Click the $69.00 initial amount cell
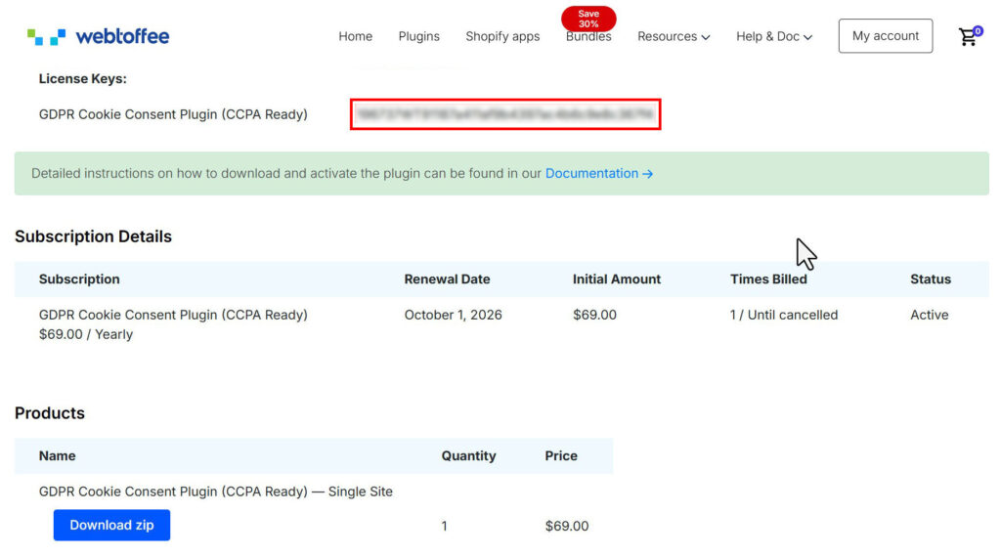Image resolution: width=1001 pixels, height=556 pixels. pos(594,315)
